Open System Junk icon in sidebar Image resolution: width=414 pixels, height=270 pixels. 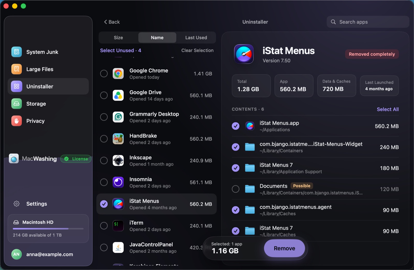17,52
